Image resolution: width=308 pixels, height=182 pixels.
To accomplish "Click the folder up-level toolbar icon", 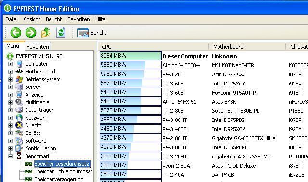I will pos(46,33).
